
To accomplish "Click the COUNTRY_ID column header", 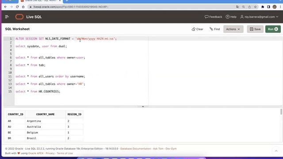I will [15, 114].
